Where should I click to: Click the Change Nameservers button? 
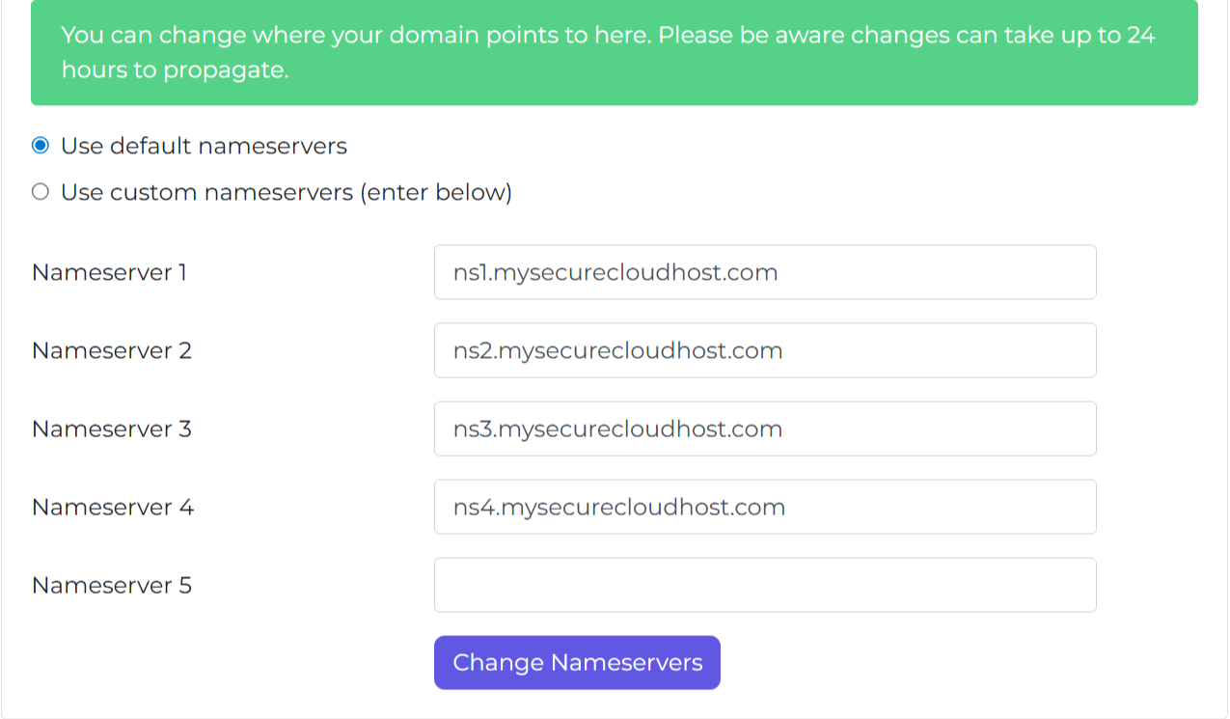click(576, 662)
